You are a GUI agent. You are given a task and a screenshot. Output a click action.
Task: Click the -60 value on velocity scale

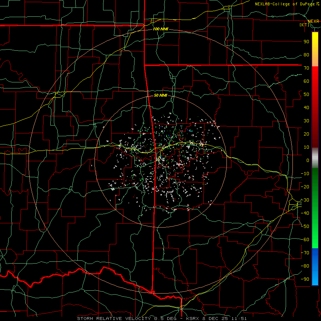(305, 240)
